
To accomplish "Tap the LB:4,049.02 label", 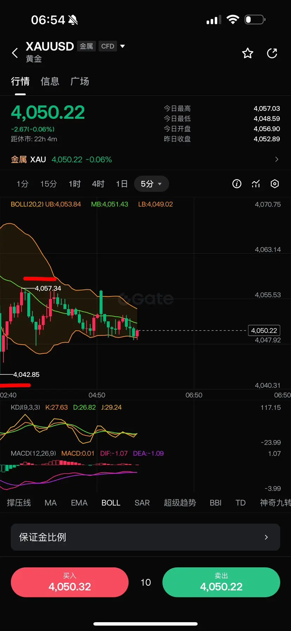I will [x=155, y=204].
